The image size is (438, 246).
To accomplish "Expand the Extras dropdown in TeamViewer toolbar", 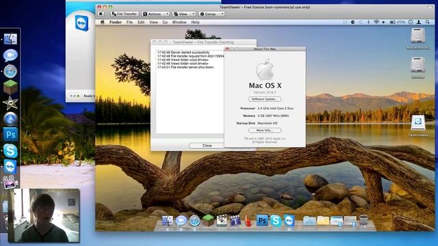I will pos(211,14).
